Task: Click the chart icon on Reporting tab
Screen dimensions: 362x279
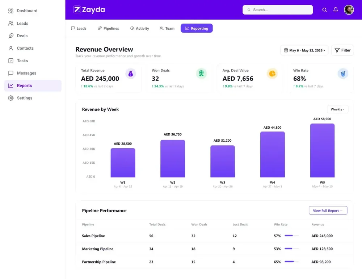Action: tap(187, 28)
